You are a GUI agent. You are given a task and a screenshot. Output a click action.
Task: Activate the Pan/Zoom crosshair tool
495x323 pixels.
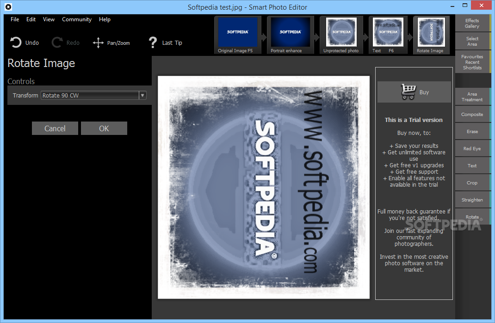pos(98,43)
